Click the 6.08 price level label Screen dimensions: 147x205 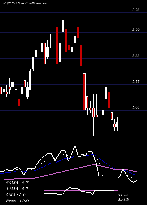(136, 10)
